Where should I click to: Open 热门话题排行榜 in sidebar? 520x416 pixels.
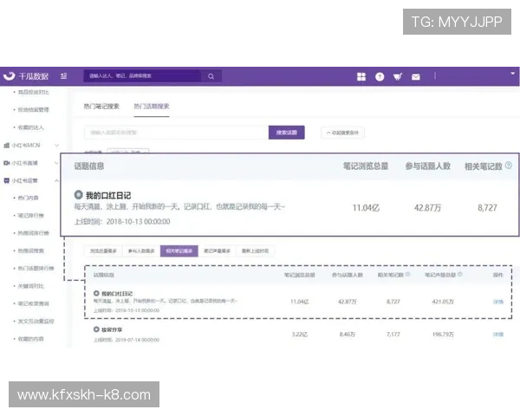(36, 268)
